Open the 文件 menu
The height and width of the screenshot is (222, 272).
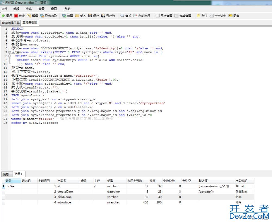(x=4, y=9)
